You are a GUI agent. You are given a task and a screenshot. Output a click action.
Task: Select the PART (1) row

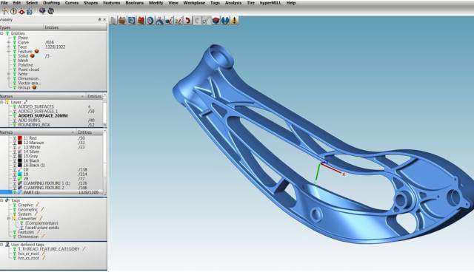click(x=51, y=192)
